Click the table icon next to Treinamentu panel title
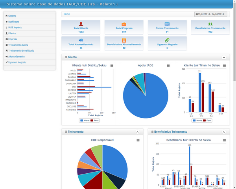 coord(66,132)
